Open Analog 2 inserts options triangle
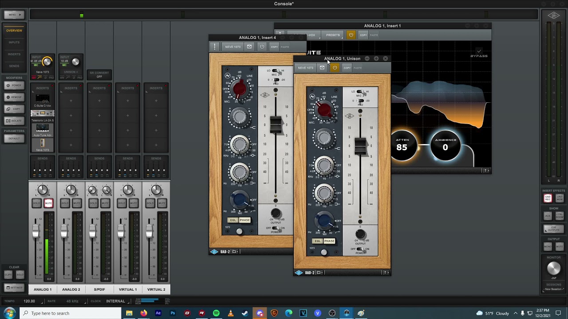Screen dimensions: 568x319 (x=61, y=92)
